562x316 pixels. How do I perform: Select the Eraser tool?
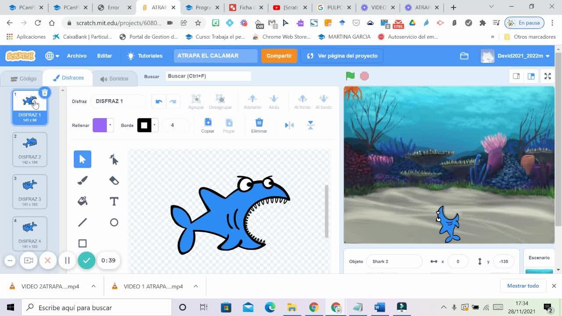tap(114, 180)
